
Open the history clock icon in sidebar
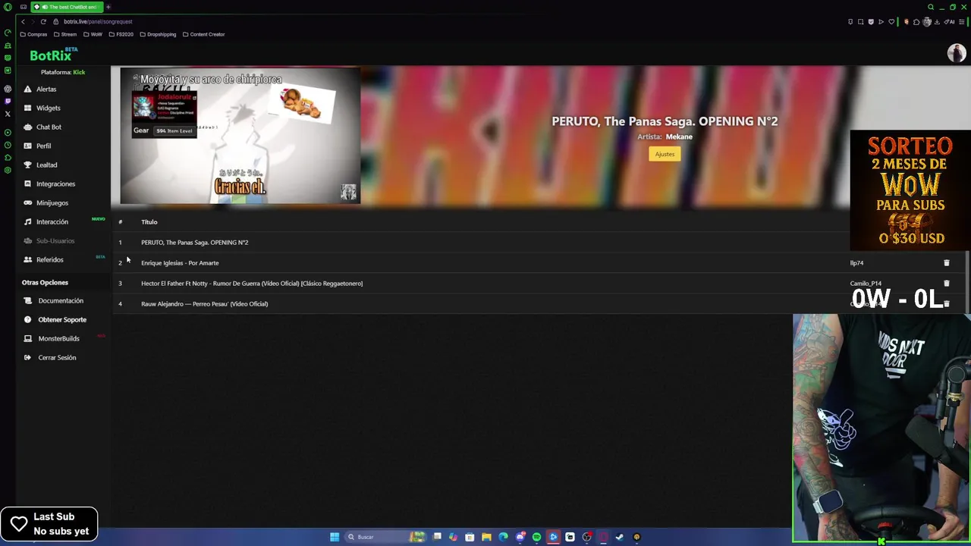(x=8, y=144)
